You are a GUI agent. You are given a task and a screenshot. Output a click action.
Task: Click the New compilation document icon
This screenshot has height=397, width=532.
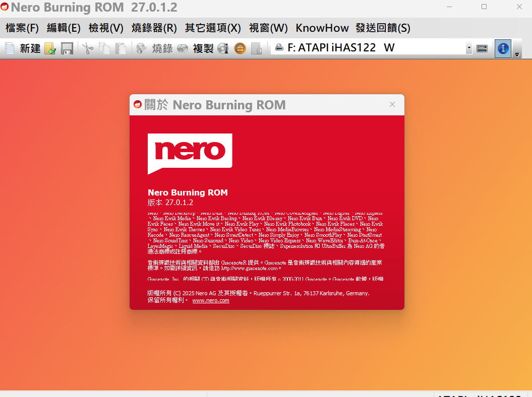(x=10, y=48)
